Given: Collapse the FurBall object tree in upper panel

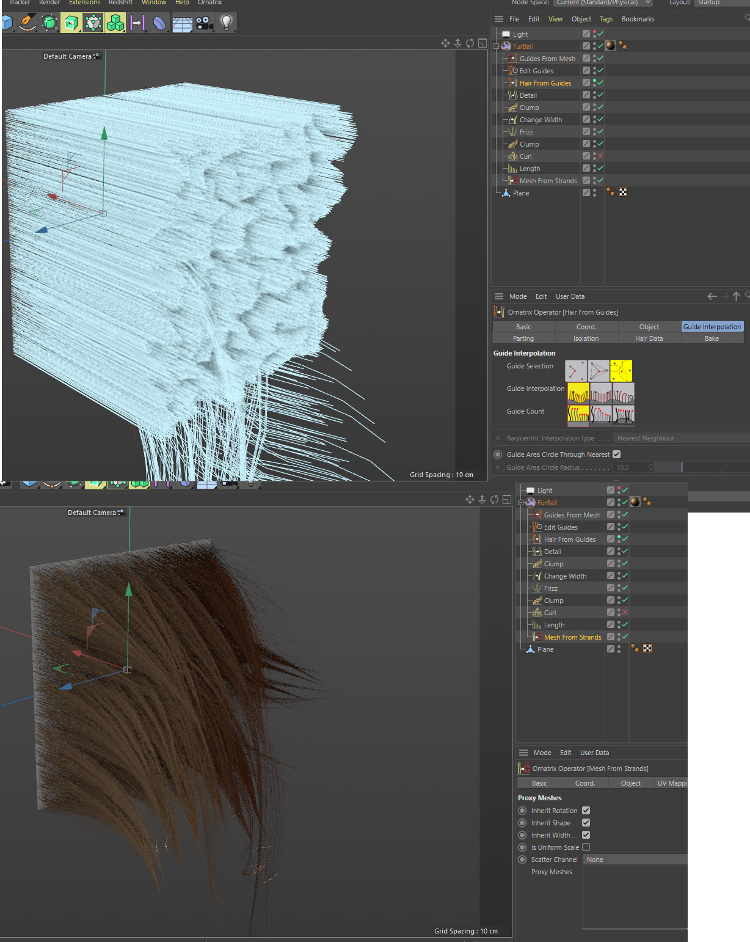Looking at the screenshot, I should 497,46.
